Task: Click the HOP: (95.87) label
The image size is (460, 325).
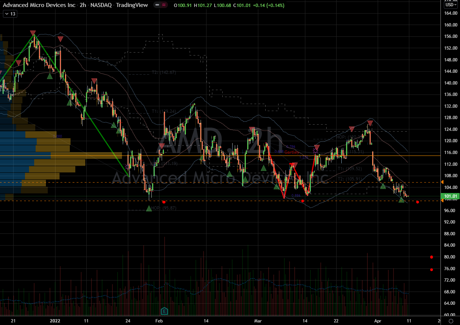Action: (x=164, y=208)
